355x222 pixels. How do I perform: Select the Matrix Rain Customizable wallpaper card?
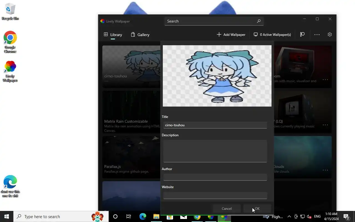click(131, 112)
